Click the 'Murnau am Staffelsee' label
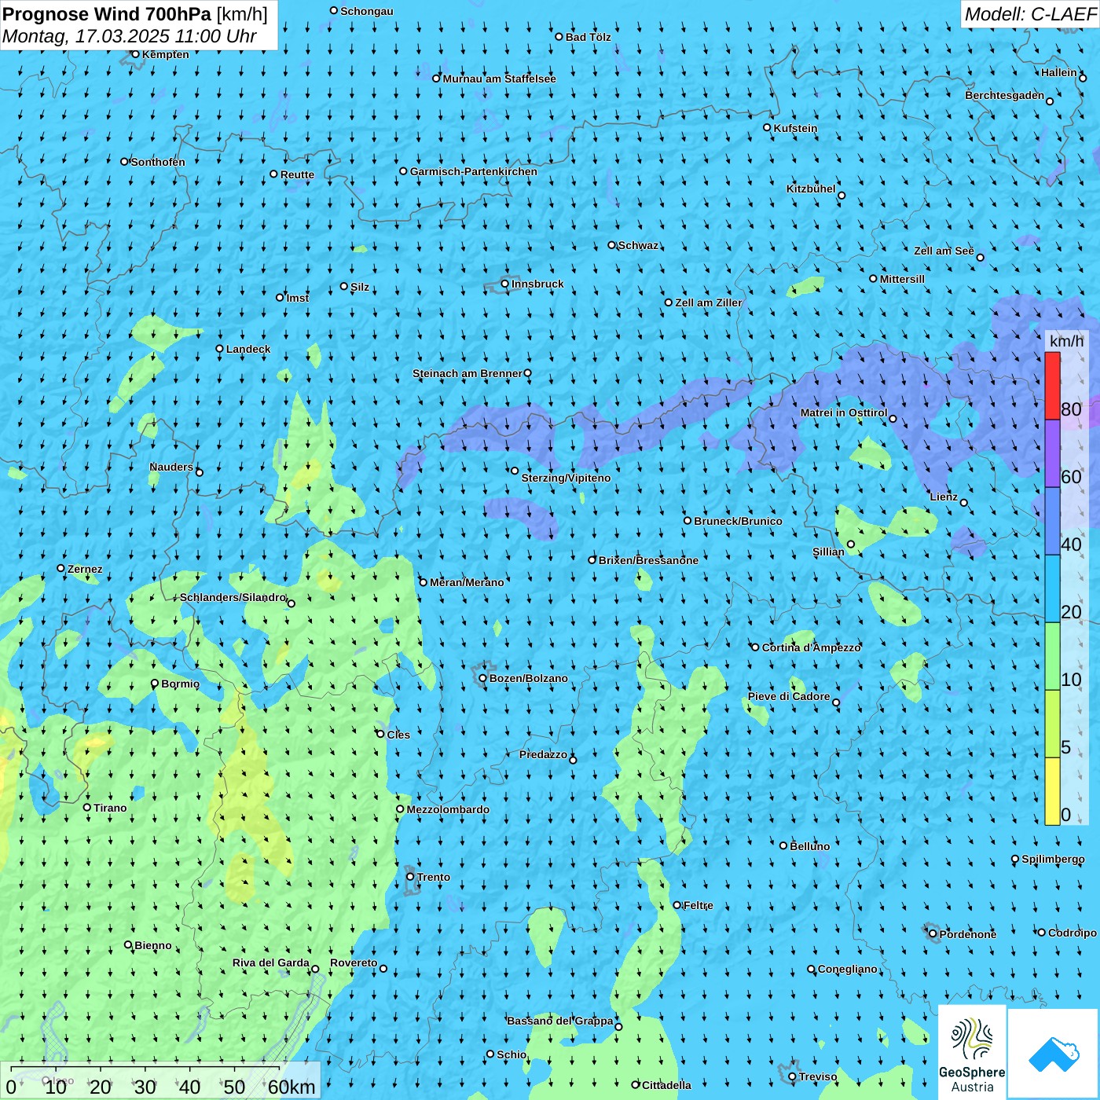This screenshot has width=1100, height=1100. click(500, 79)
